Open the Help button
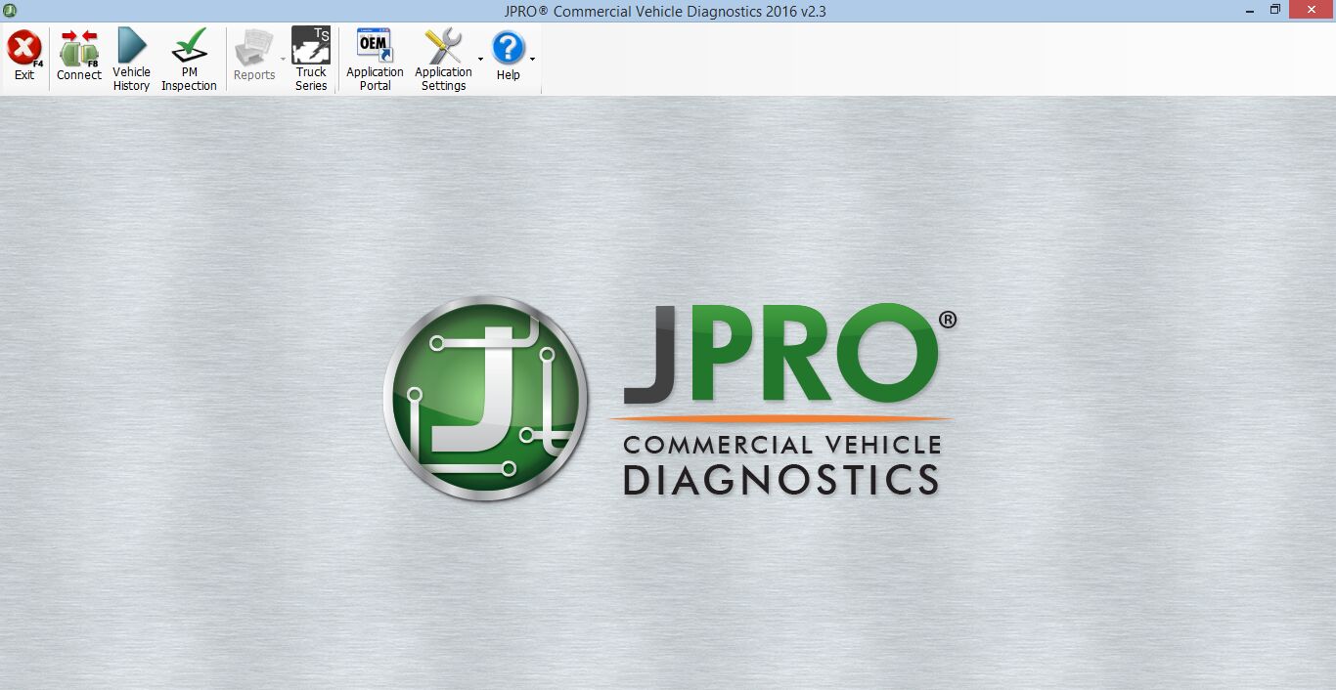Viewport: 1336px width, 690px height. click(508, 58)
